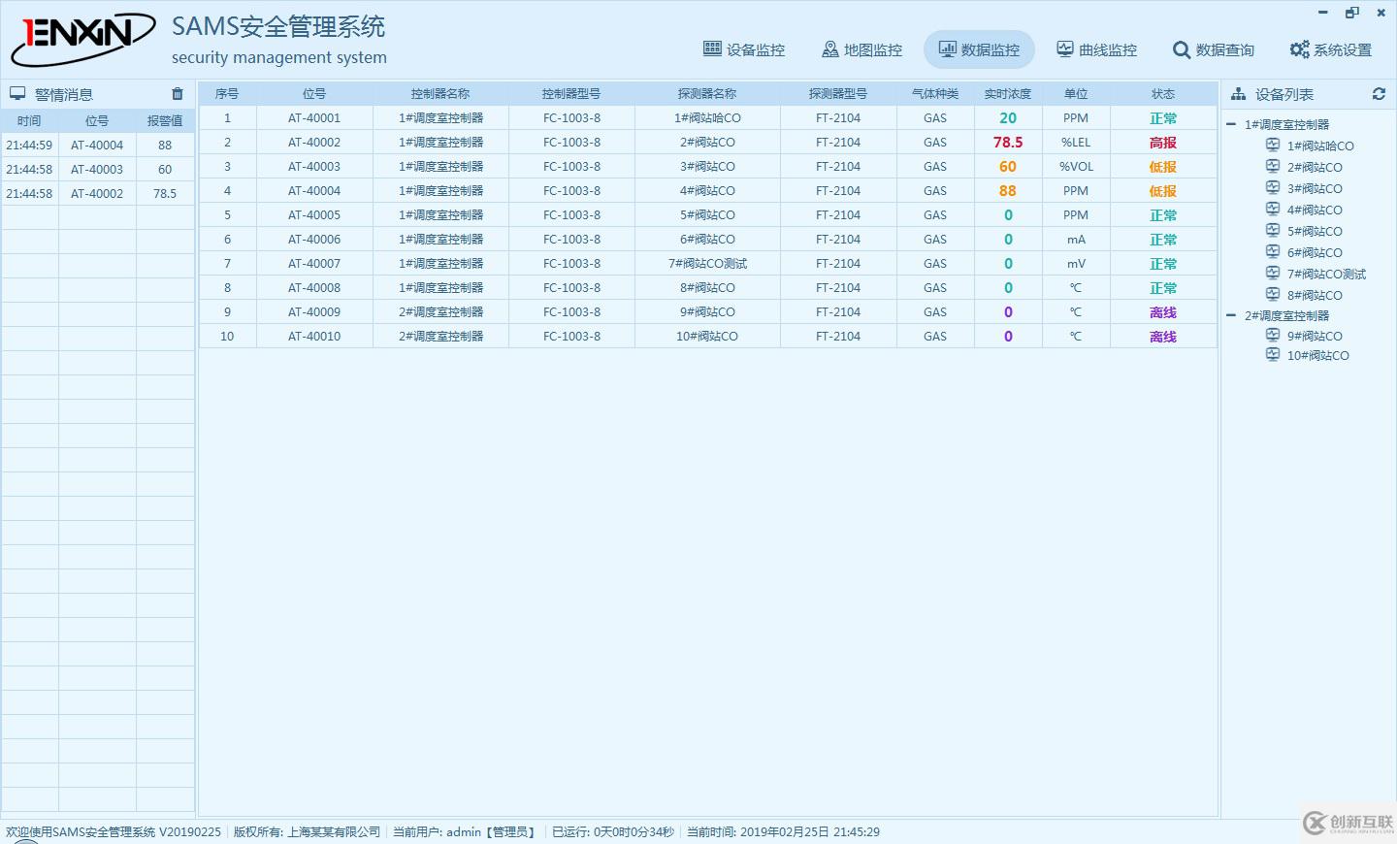
Task: Open 系统设置 tab
Action: 1331,49
